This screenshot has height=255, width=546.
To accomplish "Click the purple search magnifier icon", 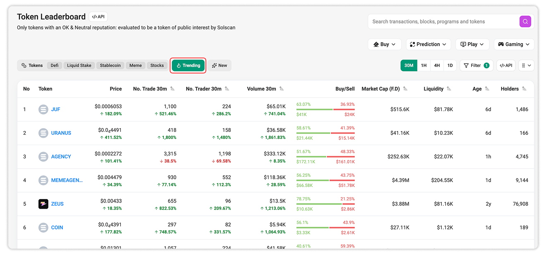I will click(525, 21).
